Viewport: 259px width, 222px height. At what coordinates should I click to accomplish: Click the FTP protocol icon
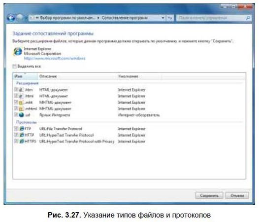pos(22,129)
